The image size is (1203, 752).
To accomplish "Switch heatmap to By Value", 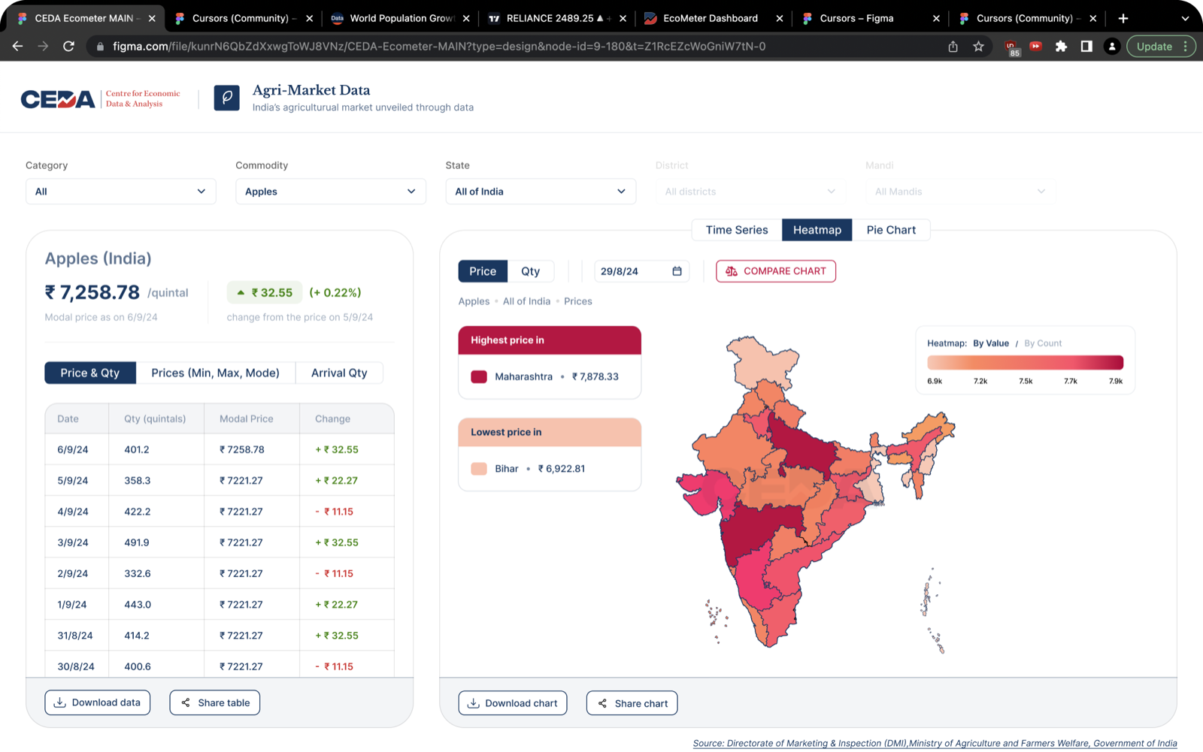I will click(x=991, y=343).
